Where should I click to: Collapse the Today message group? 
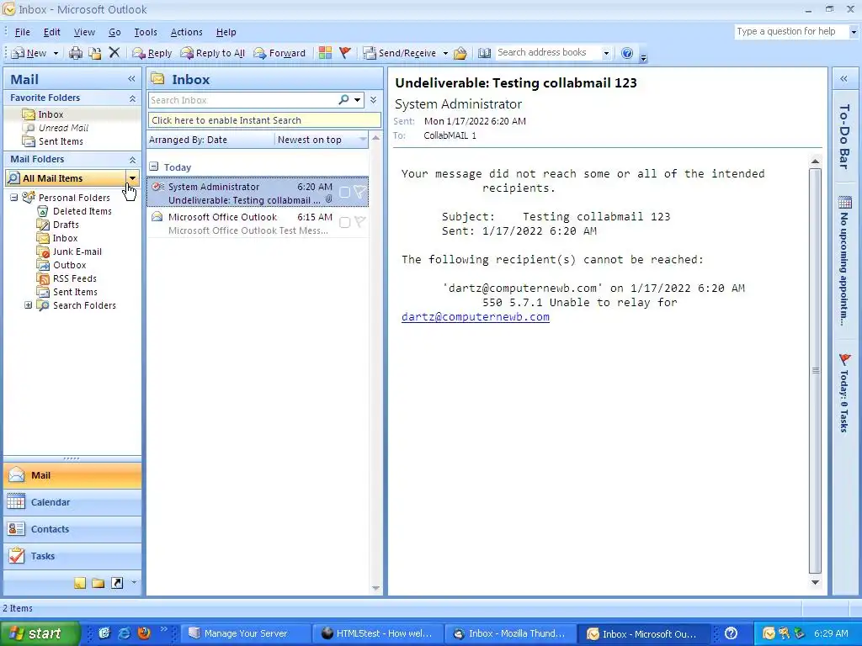[154, 167]
